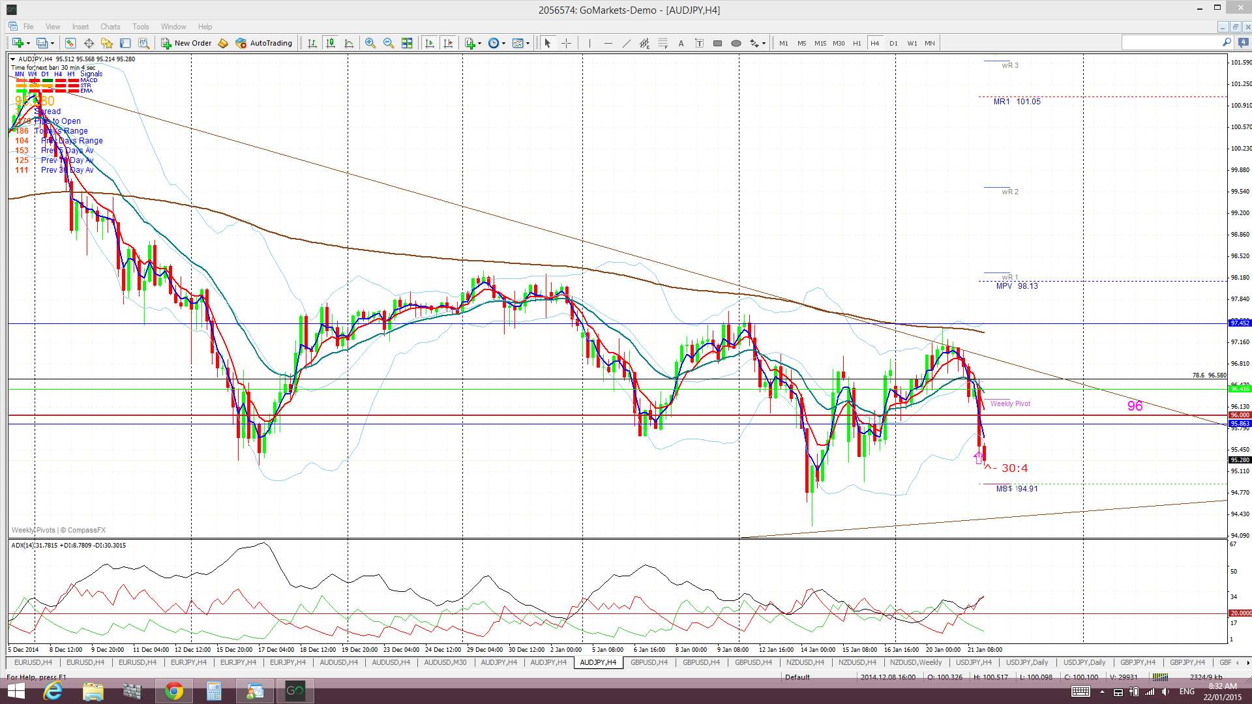Select the Draw Trendline tool
The width and height of the screenshot is (1252, 704).
coord(626,43)
